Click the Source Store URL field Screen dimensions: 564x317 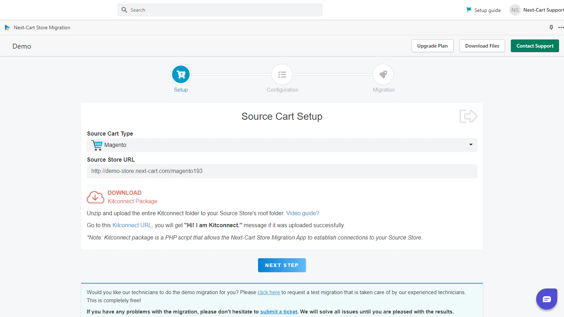[282, 171]
